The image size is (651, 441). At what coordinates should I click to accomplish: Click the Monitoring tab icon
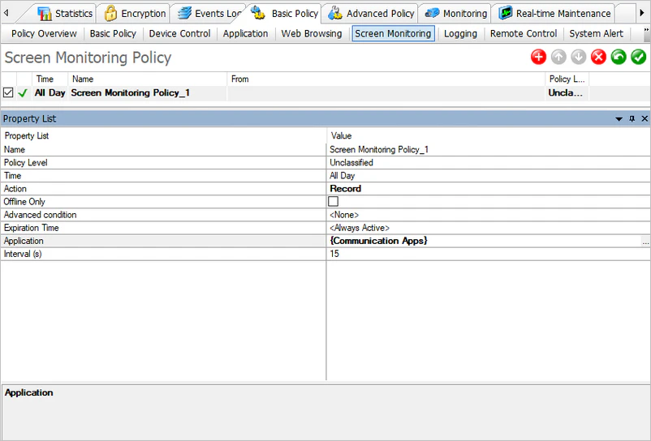(x=432, y=13)
